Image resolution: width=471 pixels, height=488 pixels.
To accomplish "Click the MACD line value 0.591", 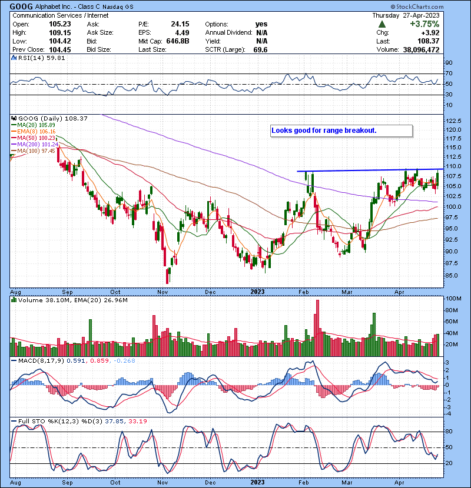I will pos(76,361).
